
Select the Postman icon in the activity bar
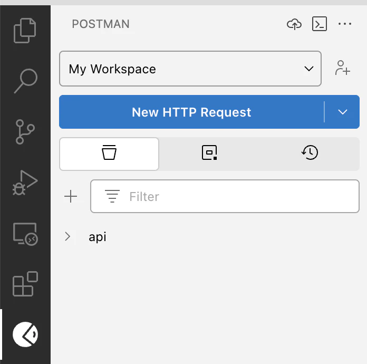[25, 334]
